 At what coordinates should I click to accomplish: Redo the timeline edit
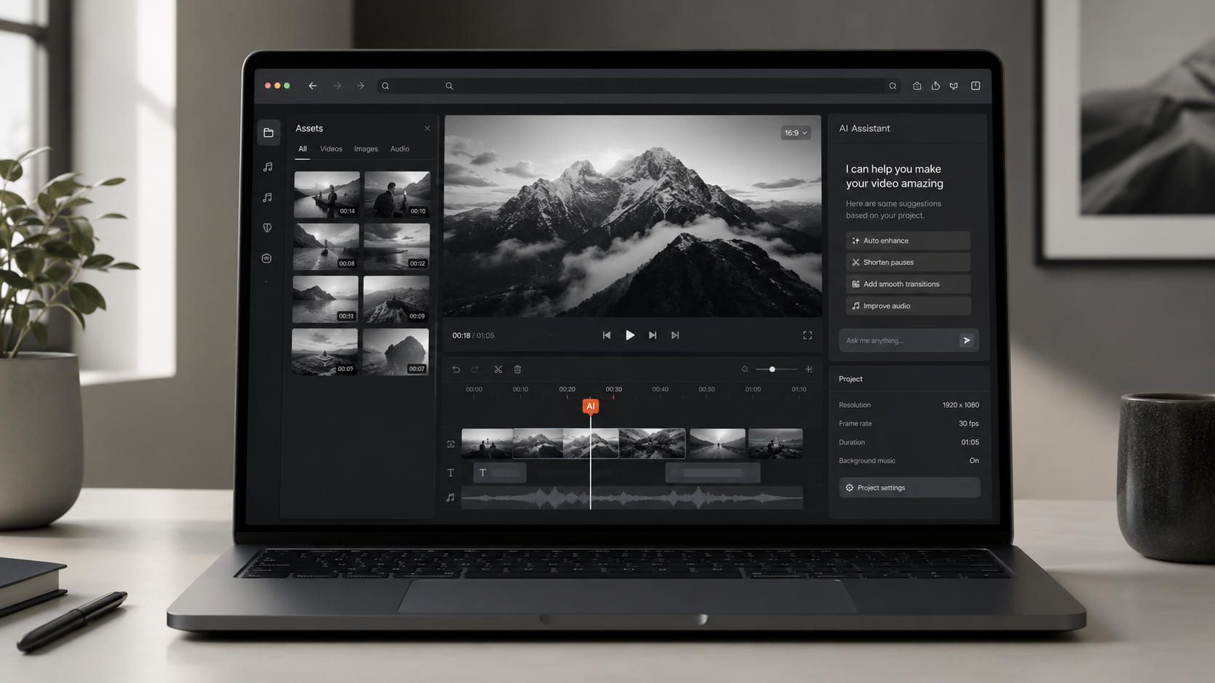(x=475, y=369)
